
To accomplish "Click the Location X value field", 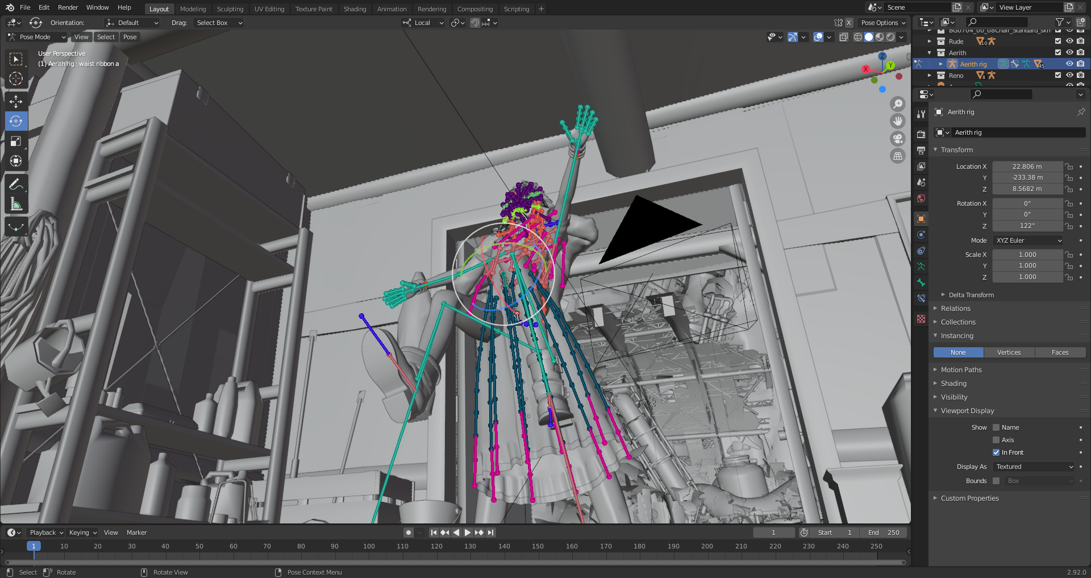I will point(1027,167).
